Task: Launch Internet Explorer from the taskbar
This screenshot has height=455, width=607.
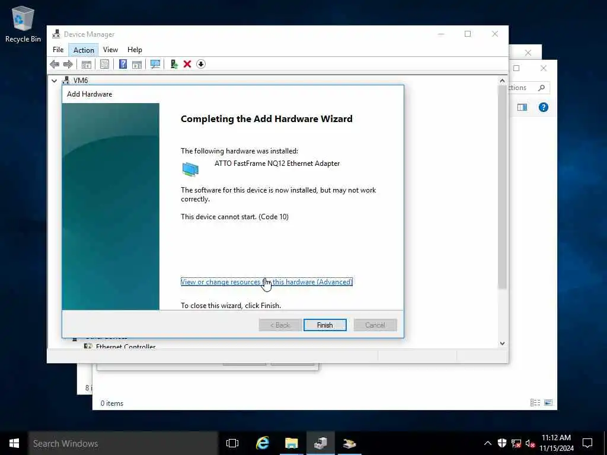Action: tap(263, 443)
